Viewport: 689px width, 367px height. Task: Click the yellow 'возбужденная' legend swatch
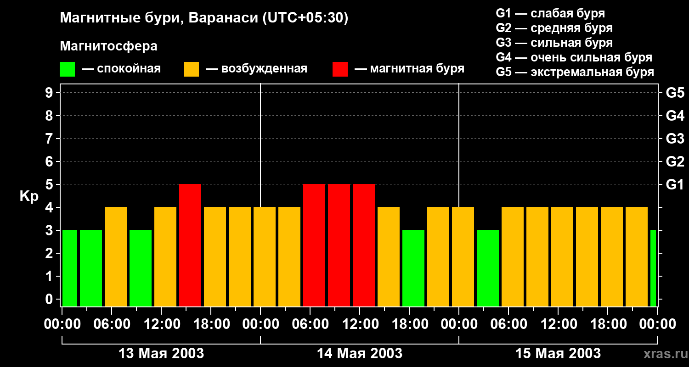pos(191,69)
